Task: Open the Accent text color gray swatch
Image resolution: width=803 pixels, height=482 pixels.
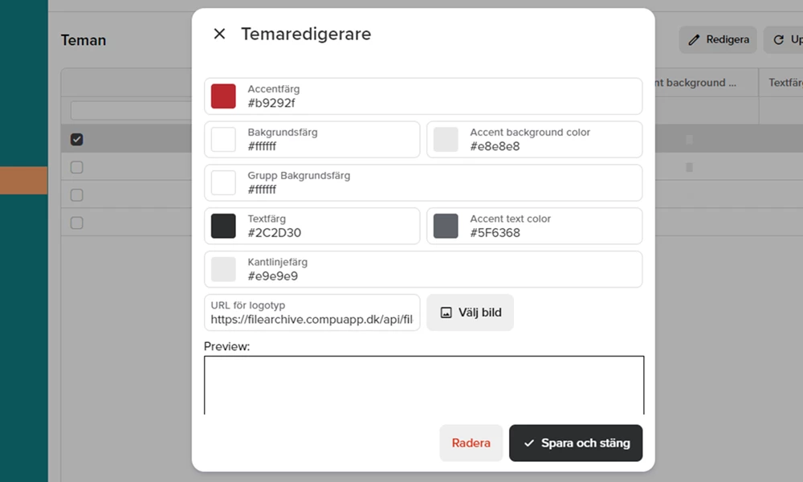Action: [446, 226]
